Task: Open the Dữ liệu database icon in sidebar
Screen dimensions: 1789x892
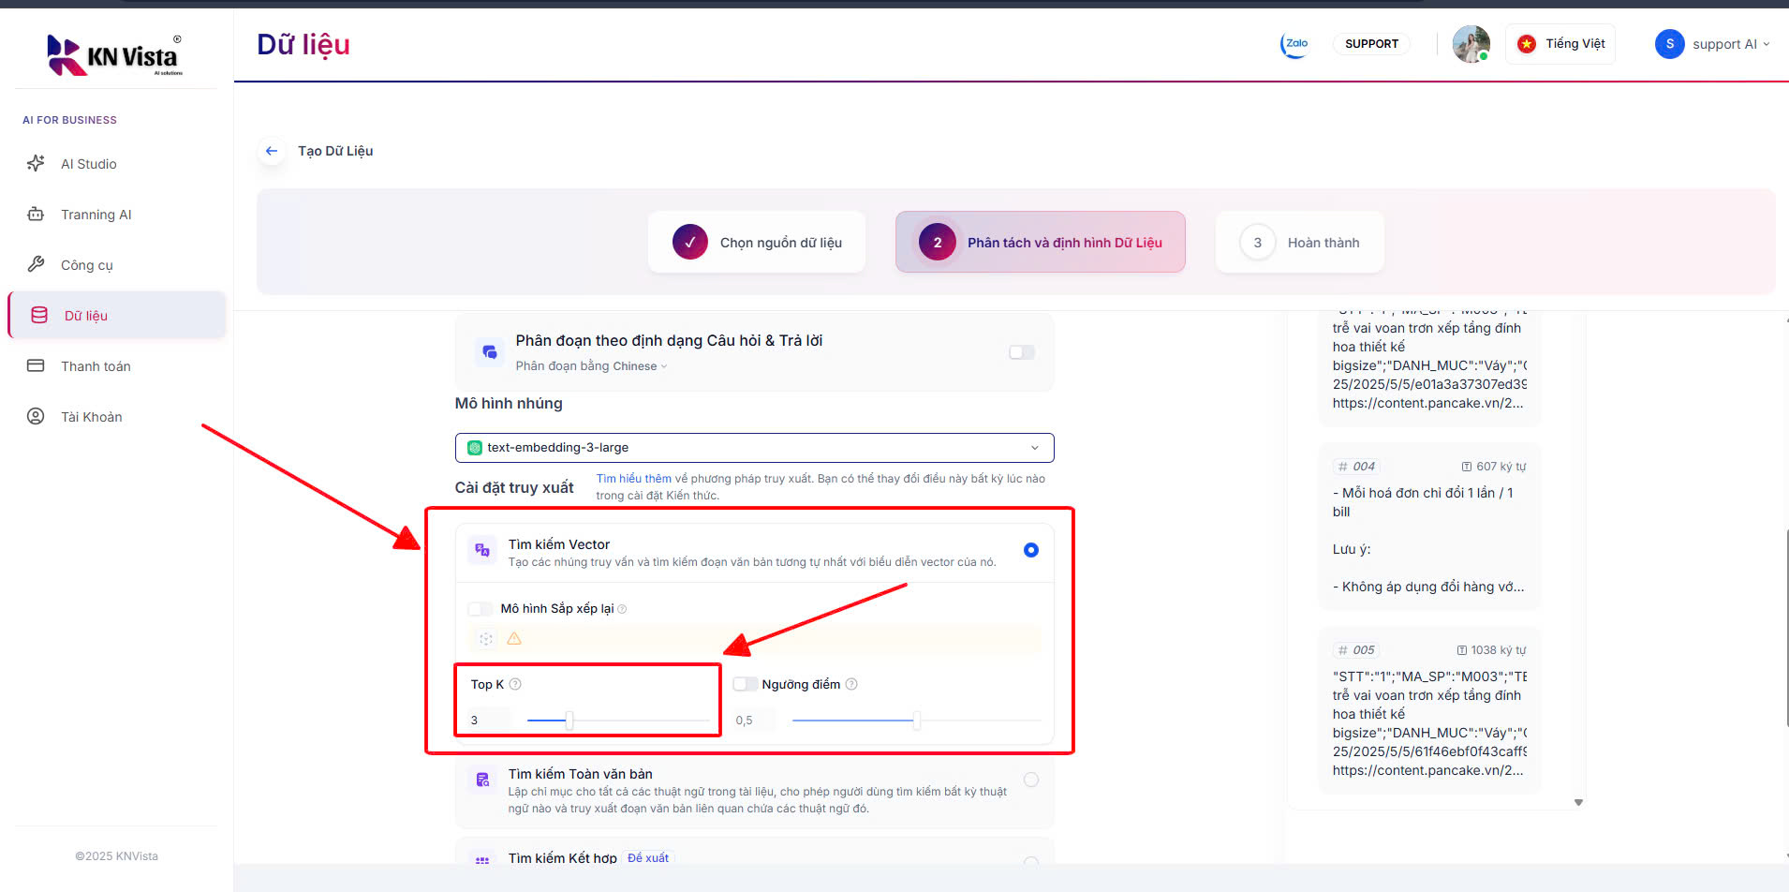Action: (x=39, y=315)
